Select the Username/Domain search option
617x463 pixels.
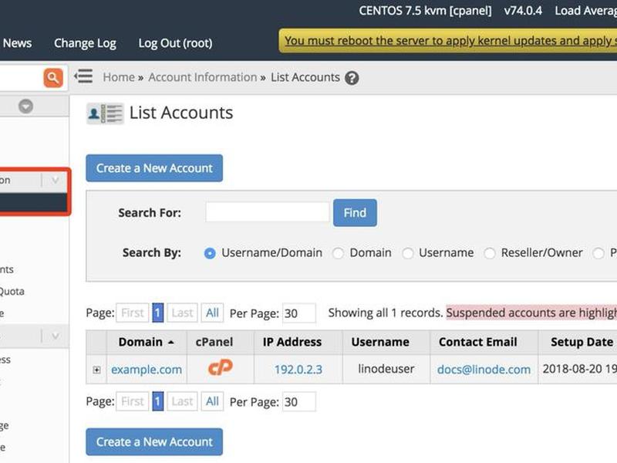pos(210,253)
